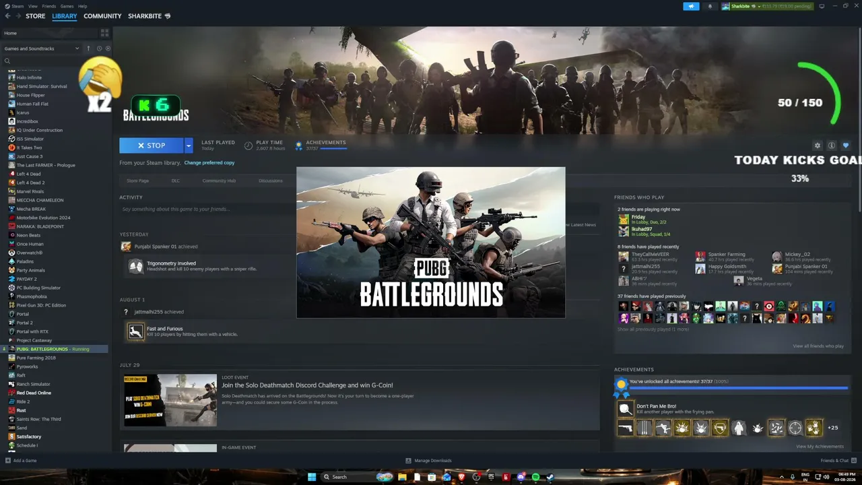Select It Takes Two in the library list

click(29, 148)
